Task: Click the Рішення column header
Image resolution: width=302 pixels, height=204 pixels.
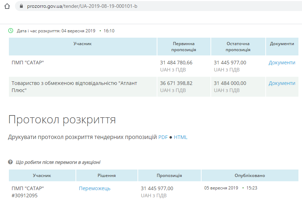Action: (x=106, y=176)
